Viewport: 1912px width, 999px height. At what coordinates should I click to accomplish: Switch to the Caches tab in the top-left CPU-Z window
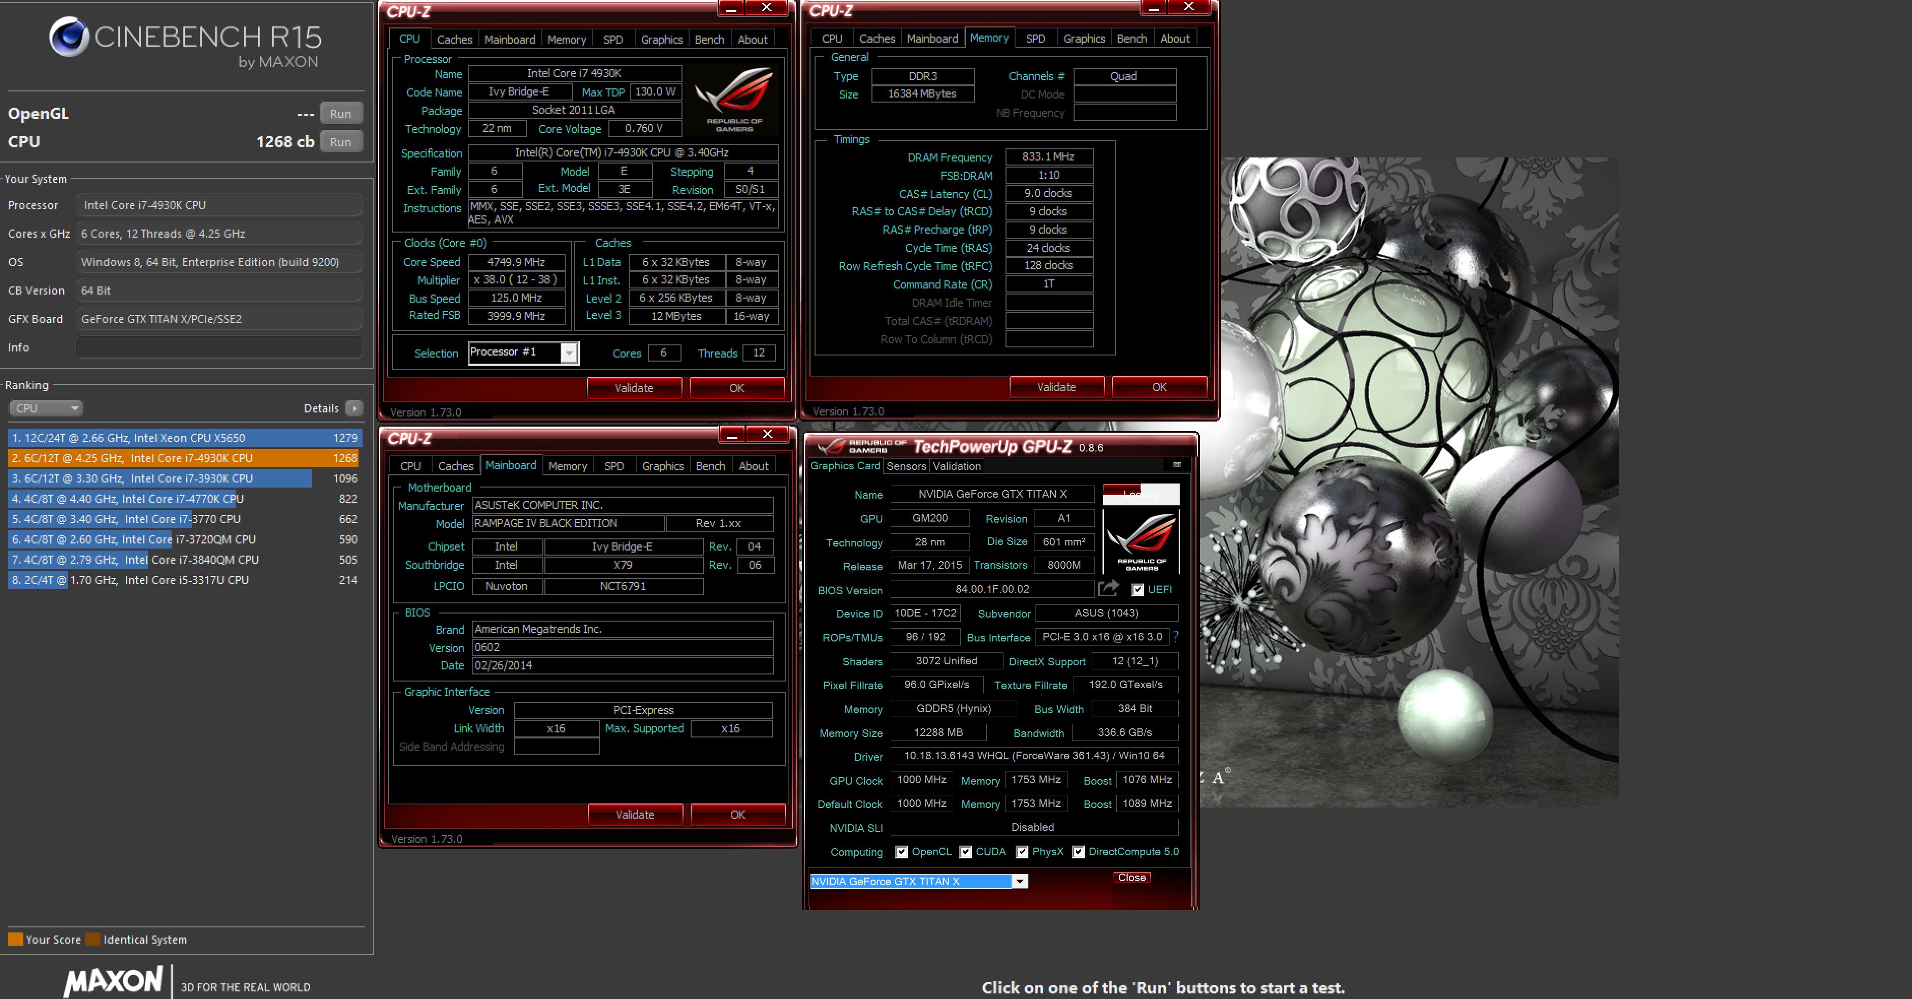(x=454, y=39)
